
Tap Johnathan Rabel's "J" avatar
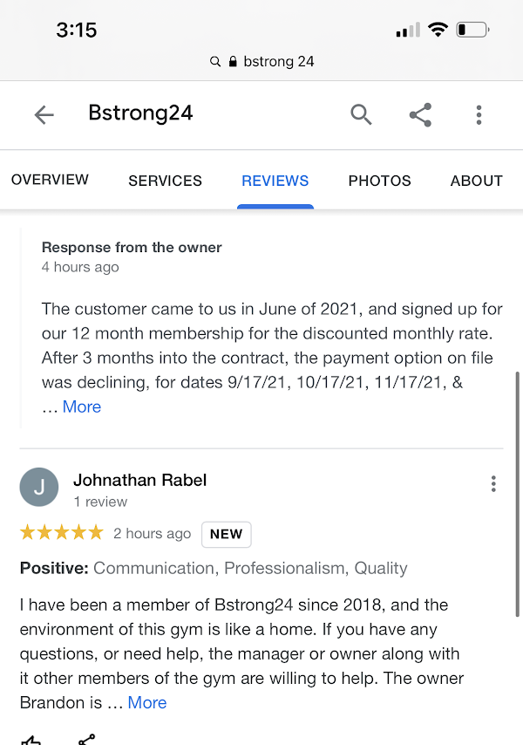(39, 488)
